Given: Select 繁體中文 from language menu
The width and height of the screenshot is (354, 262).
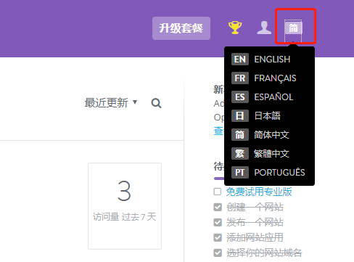Looking at the screenshot, I should 269,154.
